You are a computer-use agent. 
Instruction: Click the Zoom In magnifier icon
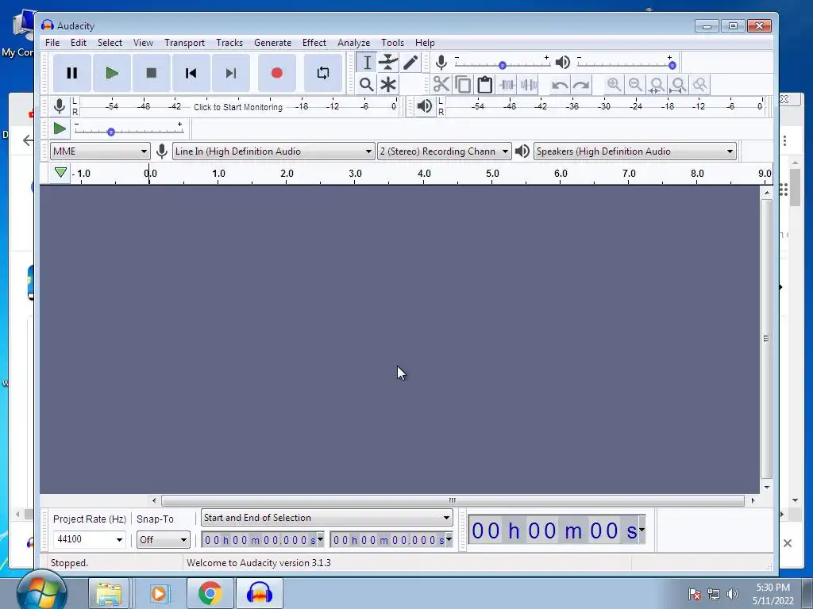[614, 84]
